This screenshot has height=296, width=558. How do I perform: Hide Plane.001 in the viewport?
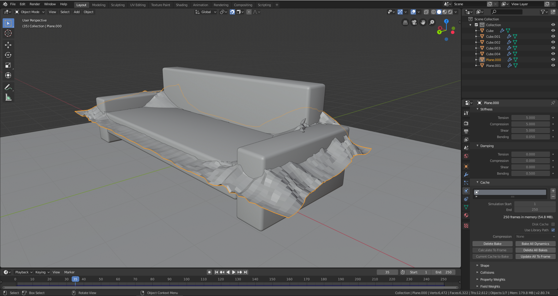coord(553,65)
